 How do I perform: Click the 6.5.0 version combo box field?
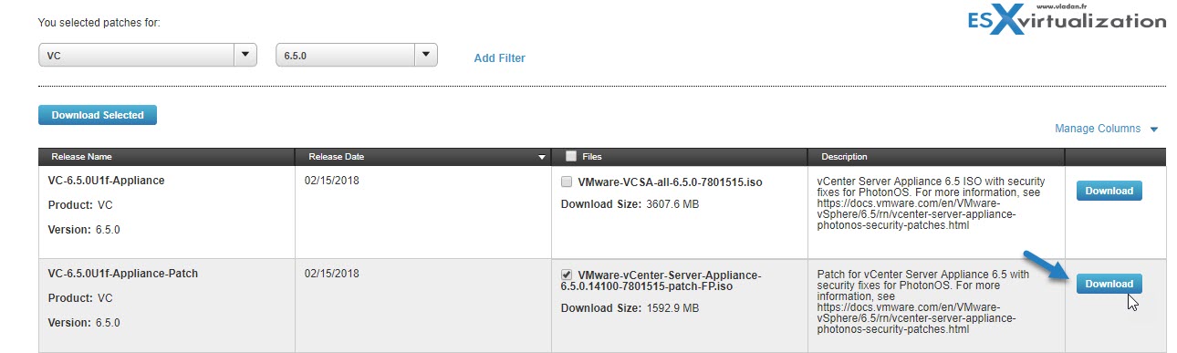[x=357, y=56]
